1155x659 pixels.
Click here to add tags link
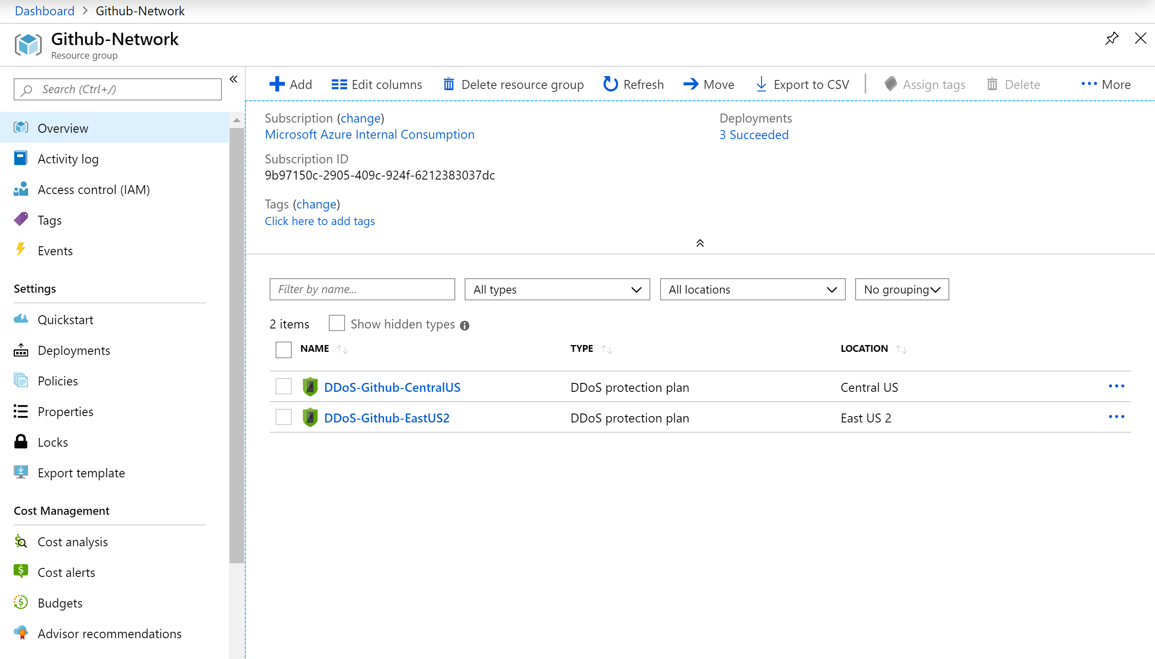pyautogui.click(x=320, y=221)
